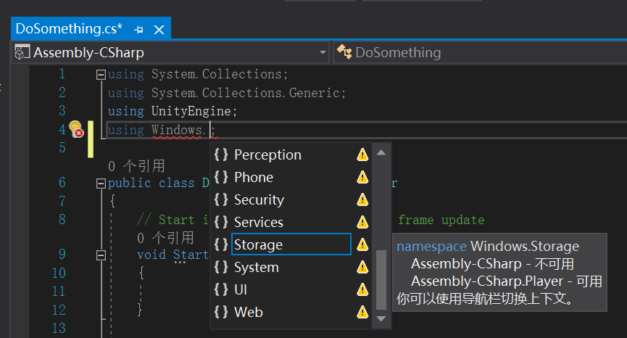The image size is (627, 338).
Task: Collapse the public class block
Action: pyautogui.click(x=101, y=184)
